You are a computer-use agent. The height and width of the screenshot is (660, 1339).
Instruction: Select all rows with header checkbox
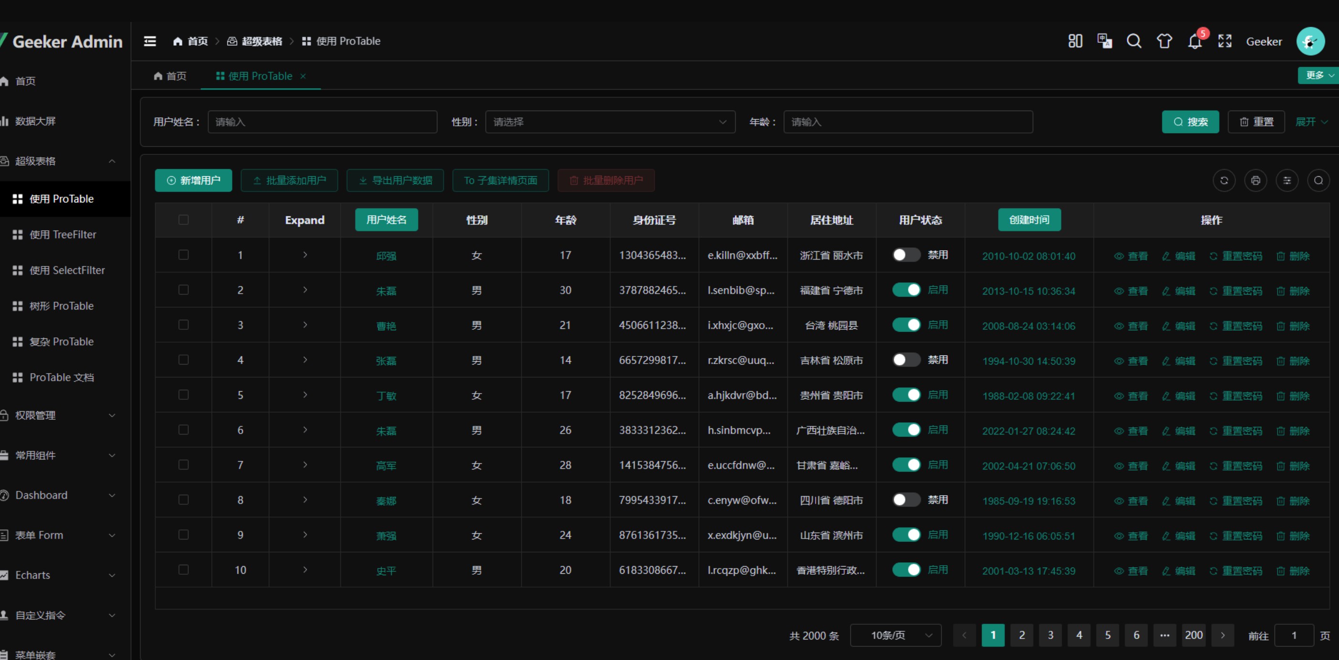(x=184, y=220)
